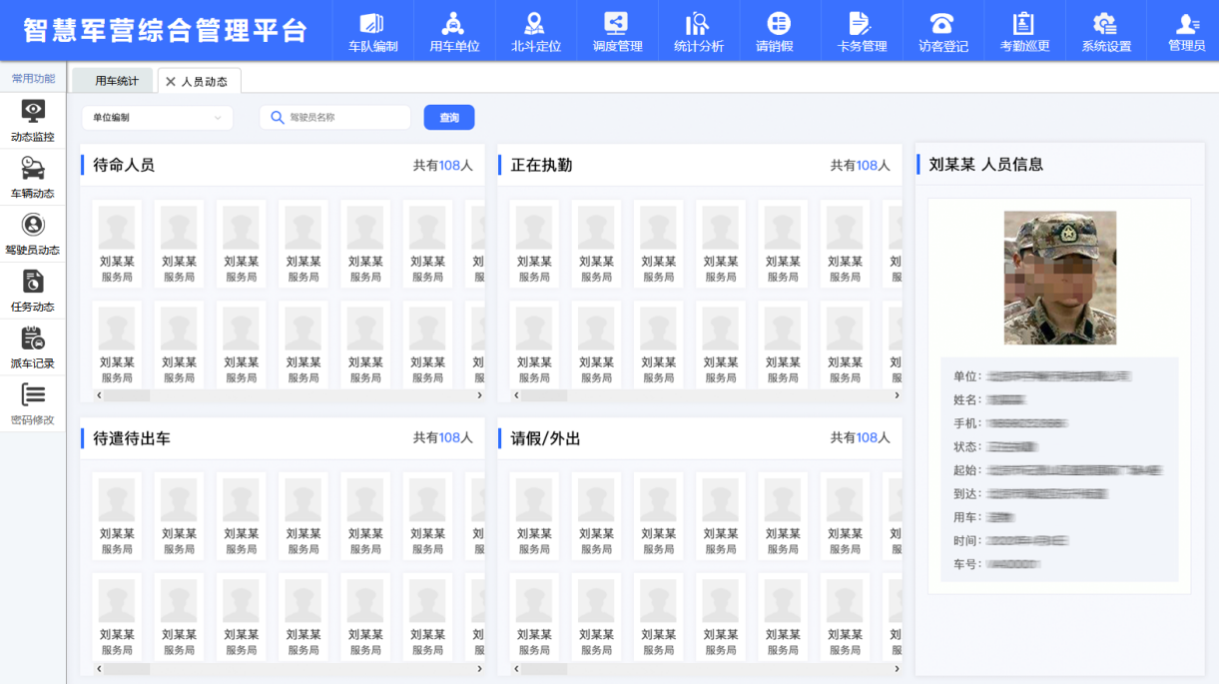Click the 待遣待出车 panel title
Viewport: 1219px width, 684px height.
click(x=132, y=438)
